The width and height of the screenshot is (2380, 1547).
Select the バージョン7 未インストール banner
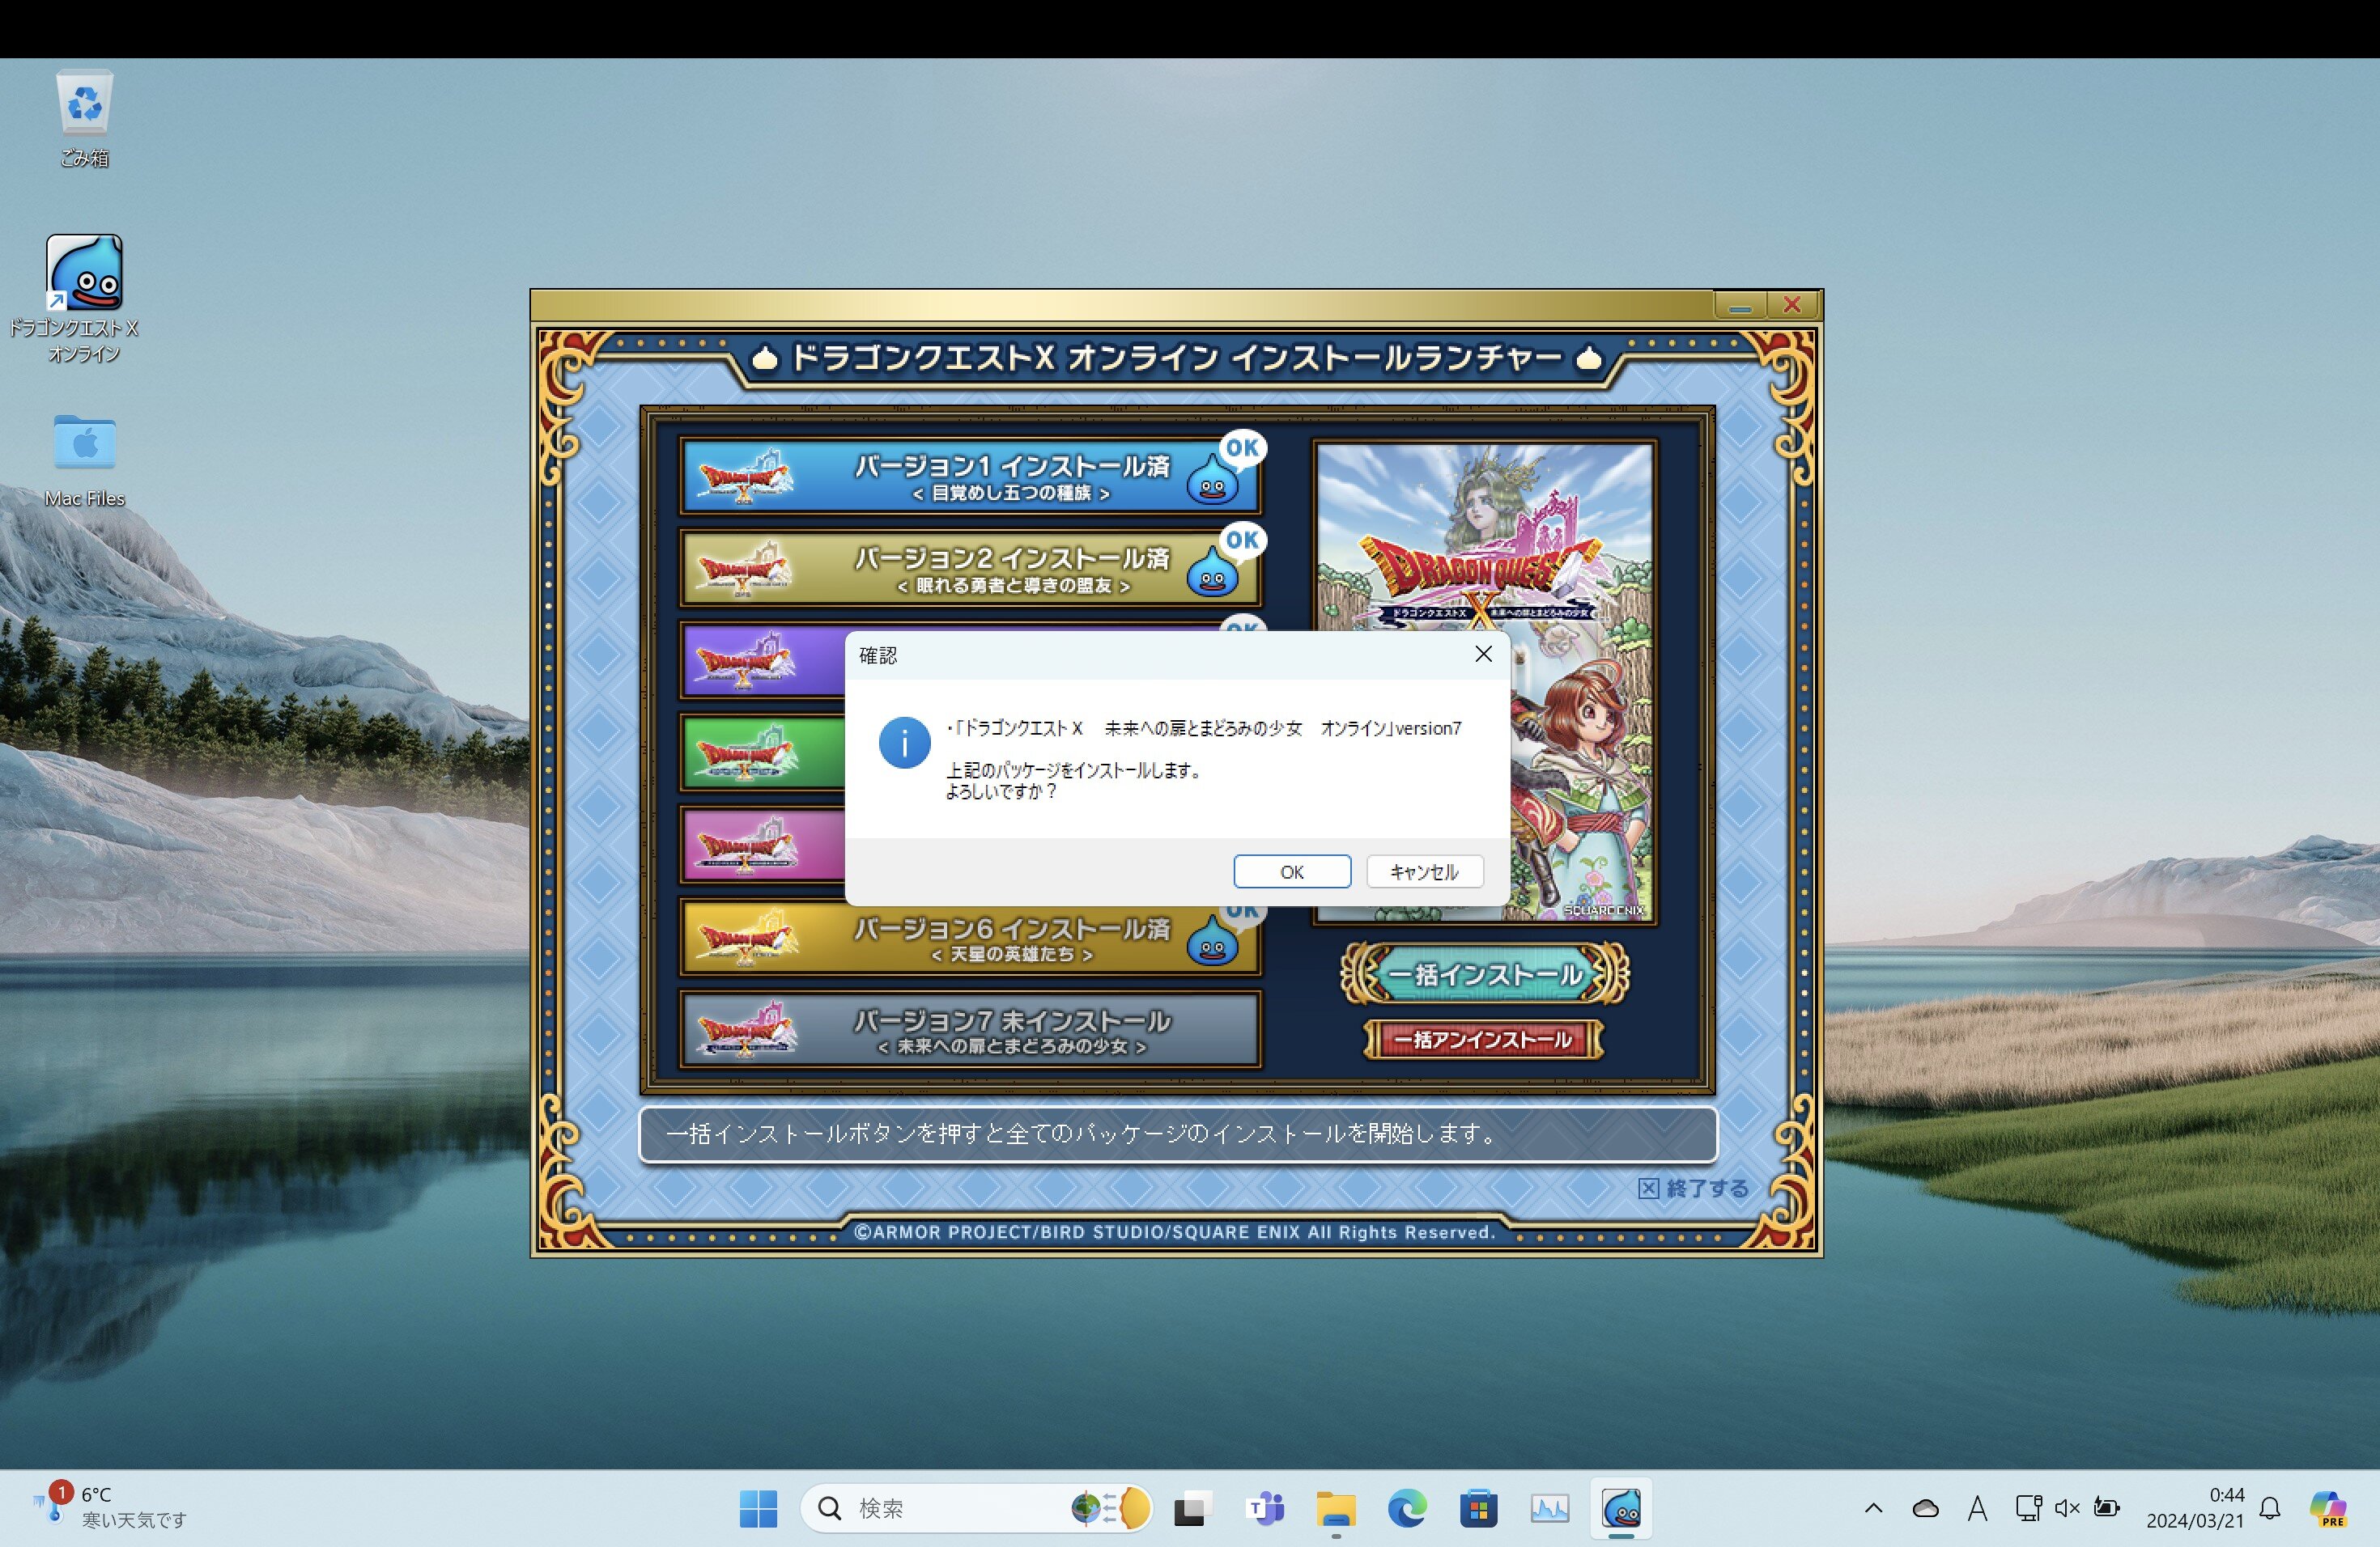click(x=969, y=1030)
